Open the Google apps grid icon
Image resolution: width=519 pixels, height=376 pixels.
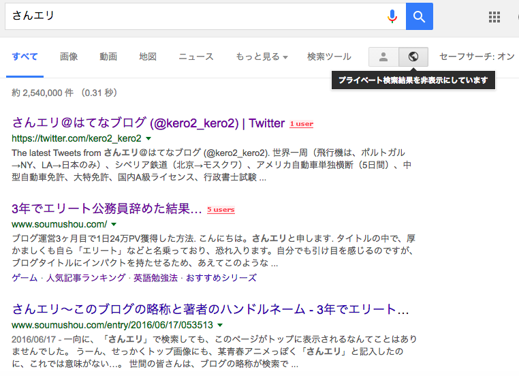pyautogui.click(x=494, y=17)
